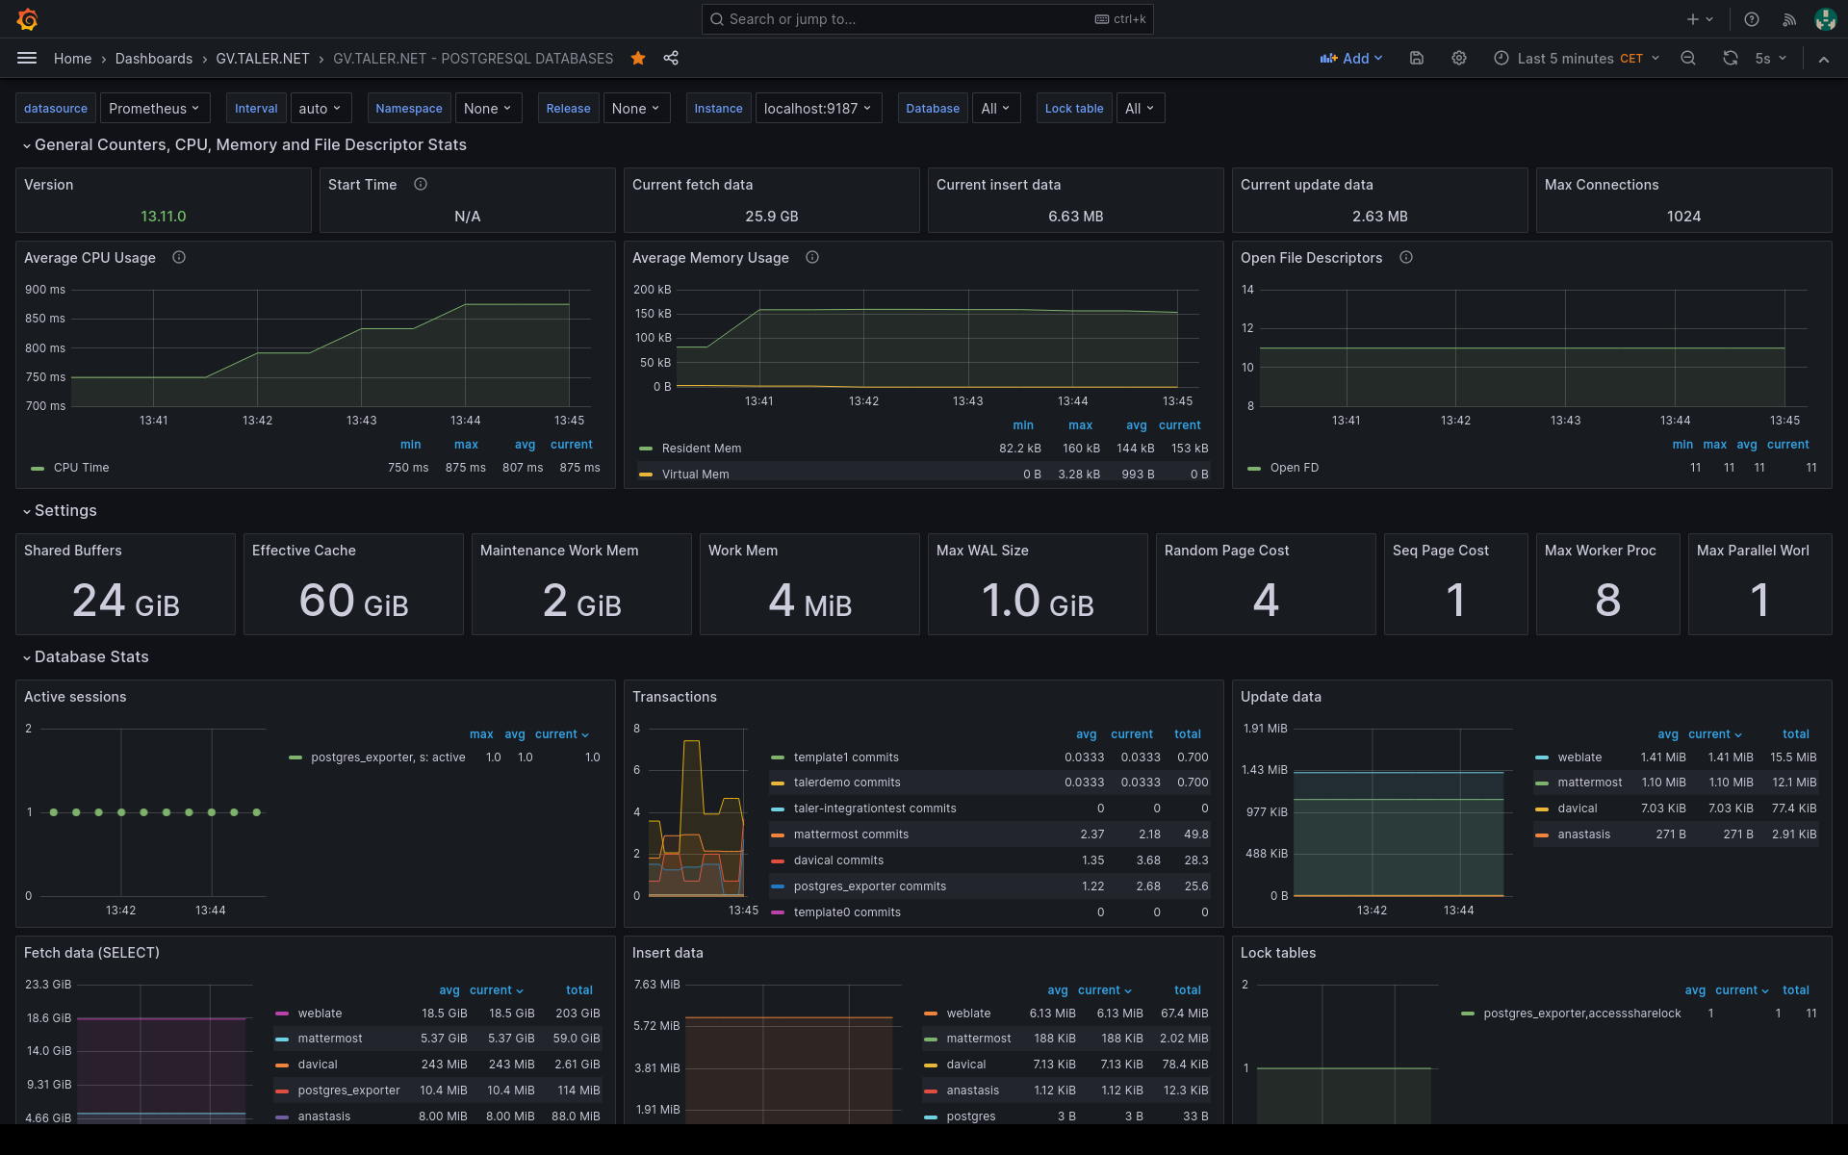This screenshot has width=1848, height=1155.
Task: Toggle Resident Mem series visibility
Action: pyautogui.click(x=701, y=449)
